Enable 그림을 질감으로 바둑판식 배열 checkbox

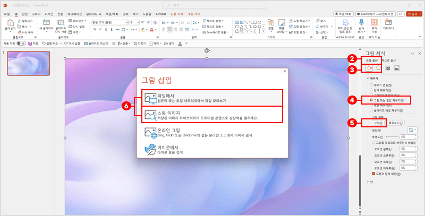click(374, 143)
